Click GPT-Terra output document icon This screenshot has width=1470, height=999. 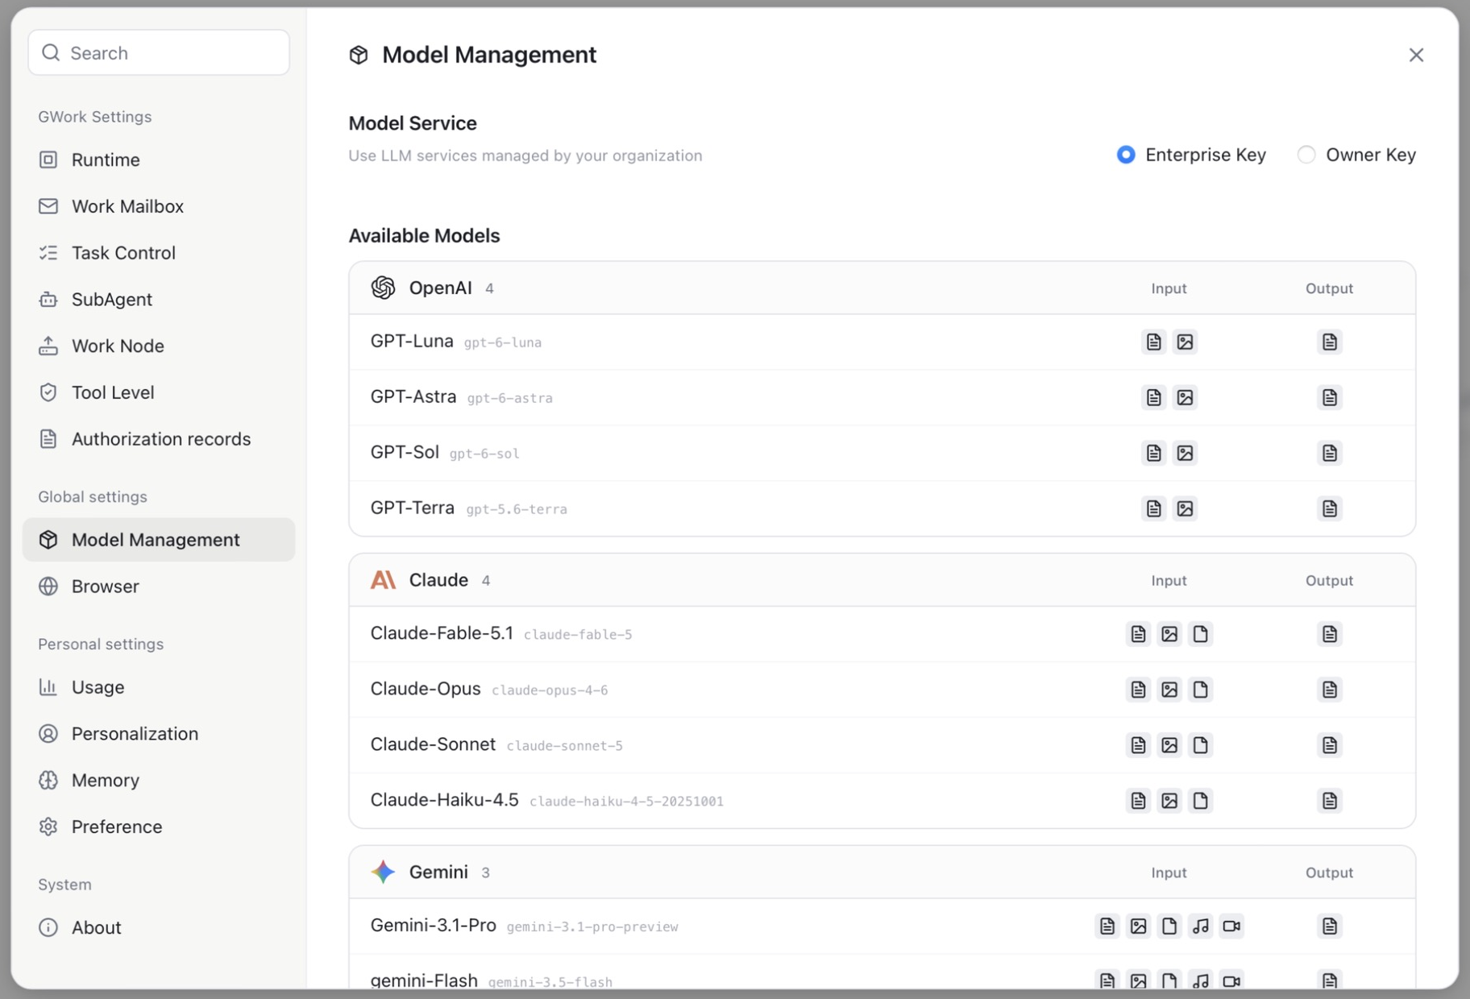(x=1330, y=508)
